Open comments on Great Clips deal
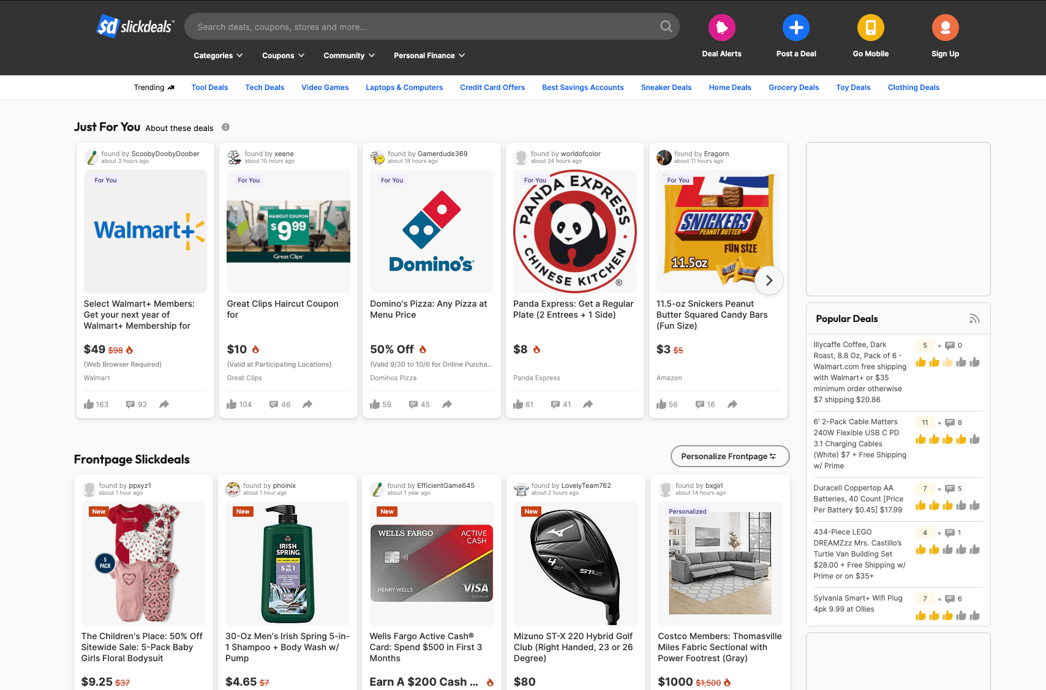Screen dimensions: 1046x690 pyautogui.click(x=274, y=405)
